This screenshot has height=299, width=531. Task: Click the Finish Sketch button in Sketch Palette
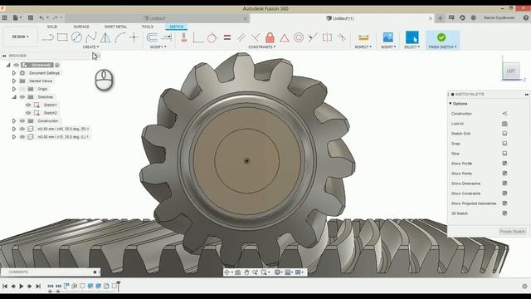513,231
